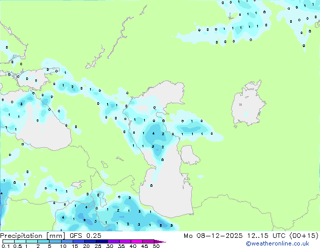Image resolution: width=320 pixels, height=248 pixels.
Task: Click the 1–2 mm legend color swatch
Action: [x=32, y=241]
